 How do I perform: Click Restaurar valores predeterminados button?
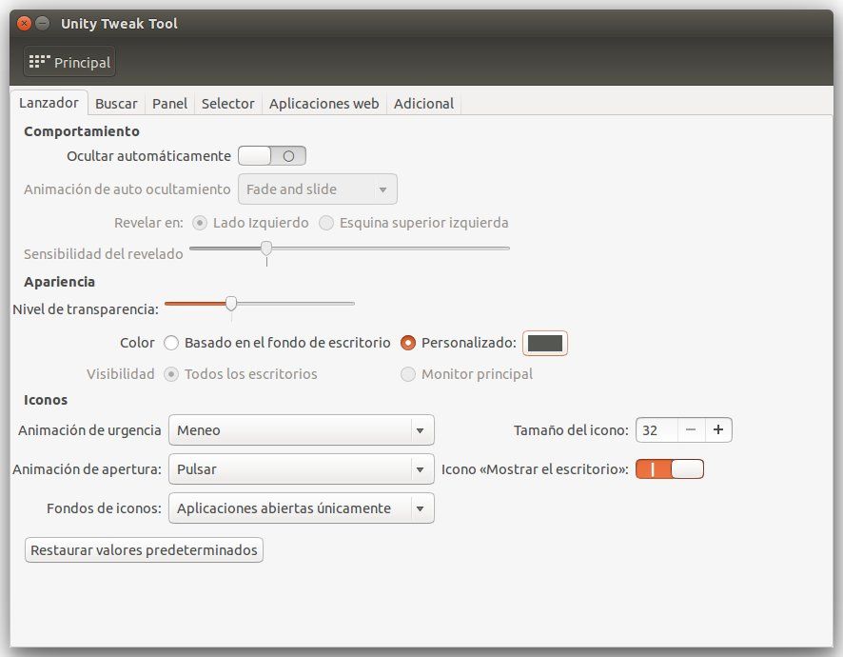(x=144, y=550)
